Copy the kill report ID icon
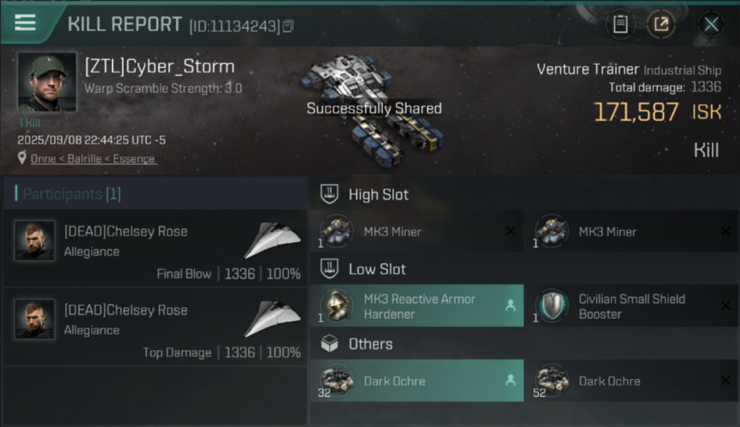The image size is (740, 427). coord(288,26)
